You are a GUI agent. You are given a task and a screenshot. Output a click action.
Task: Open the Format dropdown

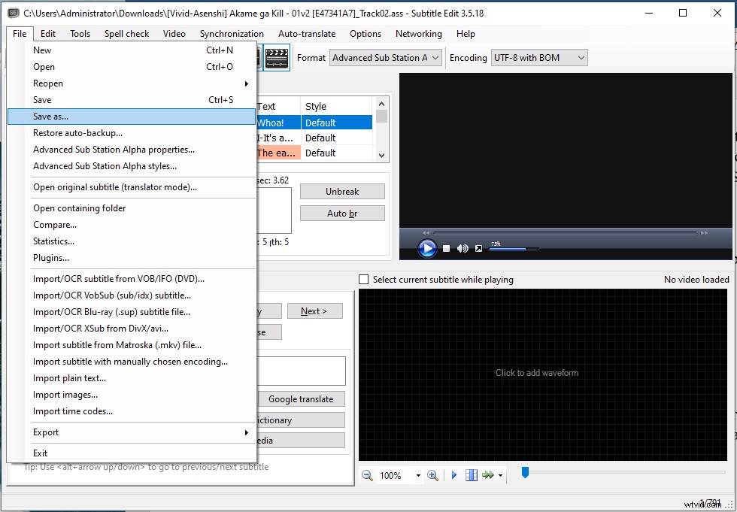(x=385, y=57)
